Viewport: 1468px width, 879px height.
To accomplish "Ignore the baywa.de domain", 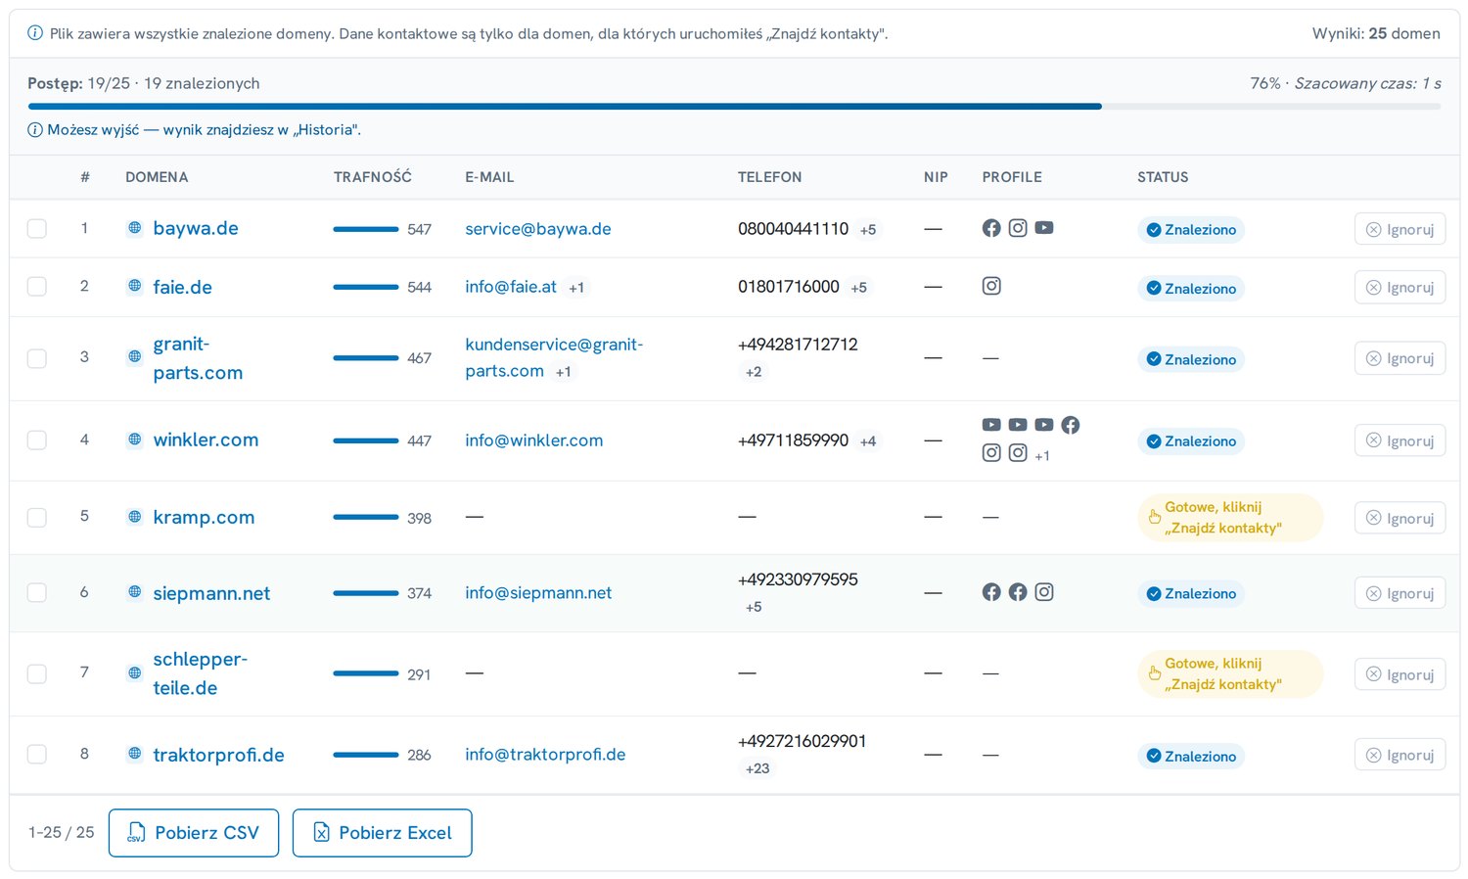I will click(1399, 229).
